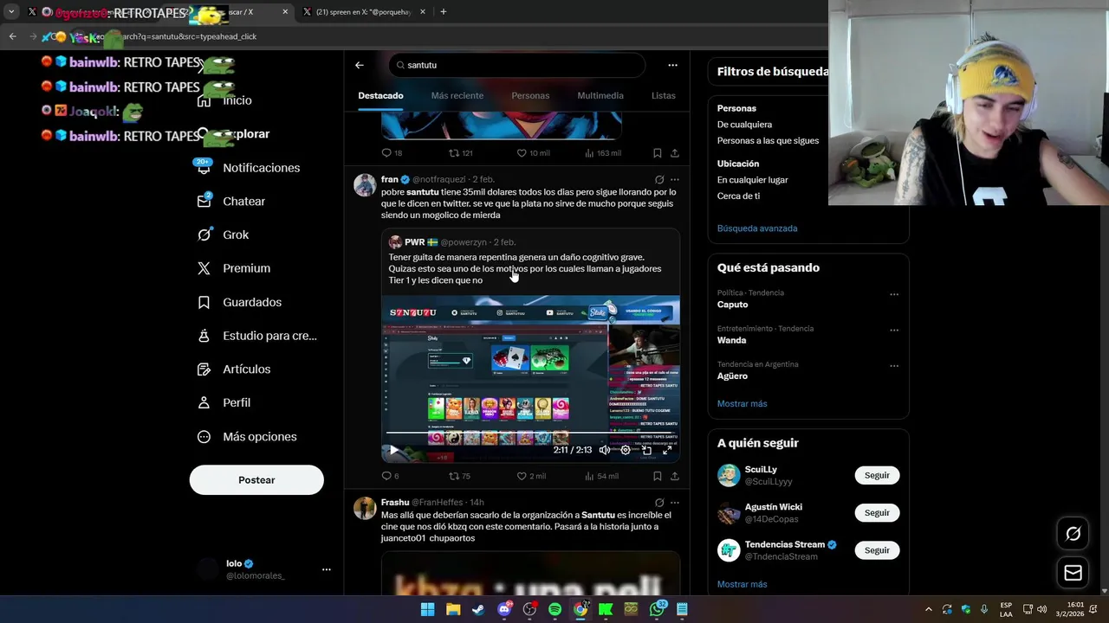Open a new browser tab
This screenshot has width=1109, height=623.
pyautogui.click(x=444, y=12)
